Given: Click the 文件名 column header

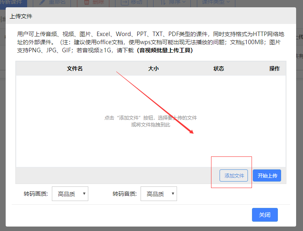Looking at the screenshot, I should pos(75,68).
